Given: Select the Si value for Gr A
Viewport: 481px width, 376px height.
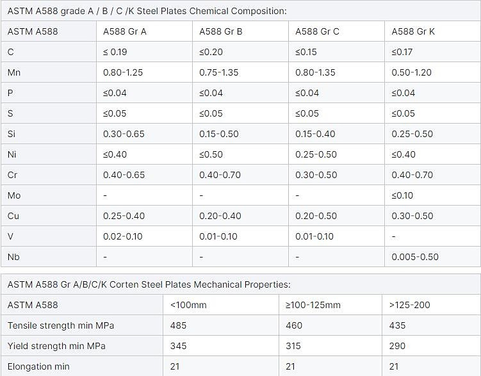Looking at the screenshot, I should (x=124, y=134).
